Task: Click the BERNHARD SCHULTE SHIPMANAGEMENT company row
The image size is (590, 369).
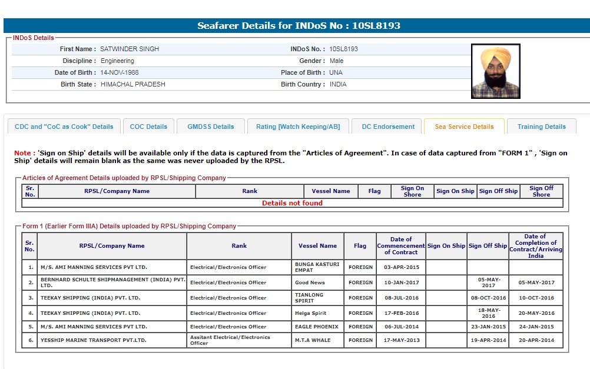Action: tap(112, 282)
